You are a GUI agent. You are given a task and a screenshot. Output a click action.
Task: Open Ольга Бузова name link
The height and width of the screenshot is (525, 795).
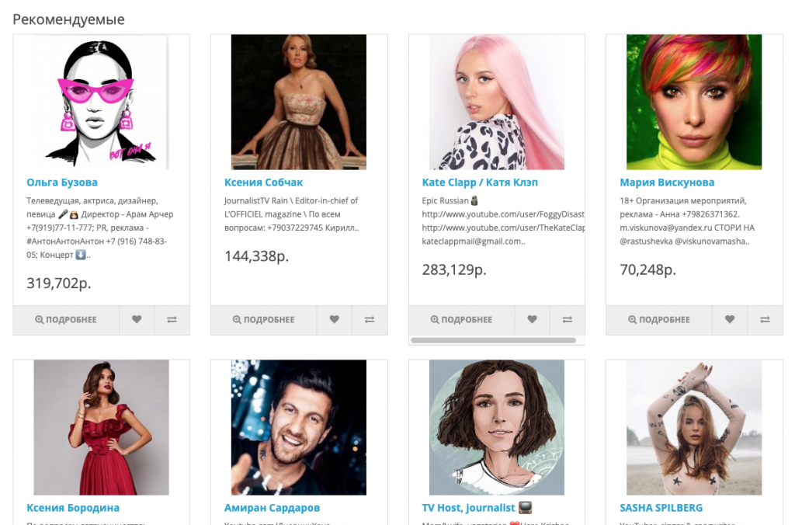click(62, 183)
